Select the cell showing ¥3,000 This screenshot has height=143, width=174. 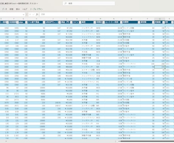click(67, 135)
